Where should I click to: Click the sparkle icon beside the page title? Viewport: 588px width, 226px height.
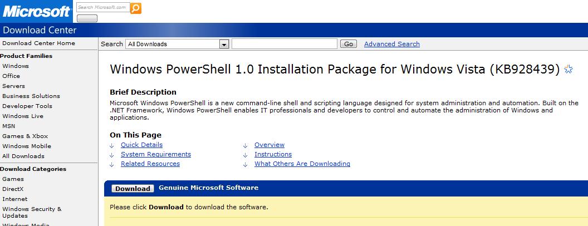[569, 69]
